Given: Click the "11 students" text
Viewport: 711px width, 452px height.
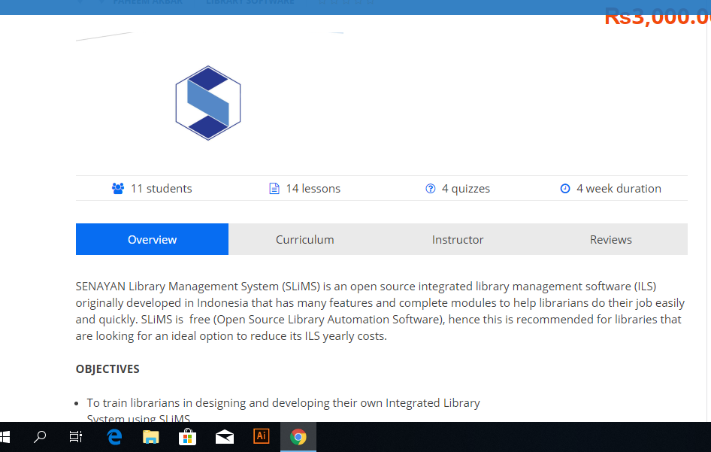Looking at the screenshot, I should tap(162, 188).
